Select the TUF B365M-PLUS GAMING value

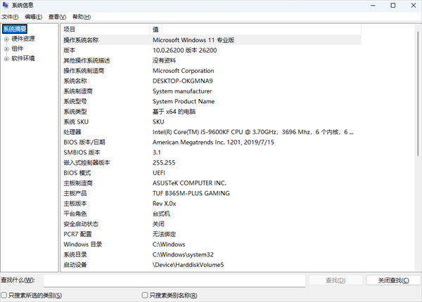(191, 193)
